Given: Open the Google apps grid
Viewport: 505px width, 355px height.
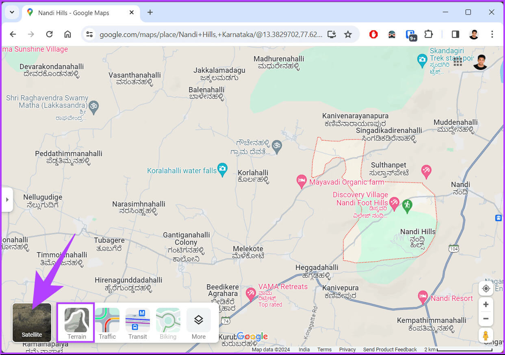Looking at the screenshot, I should tap(458, 61).
